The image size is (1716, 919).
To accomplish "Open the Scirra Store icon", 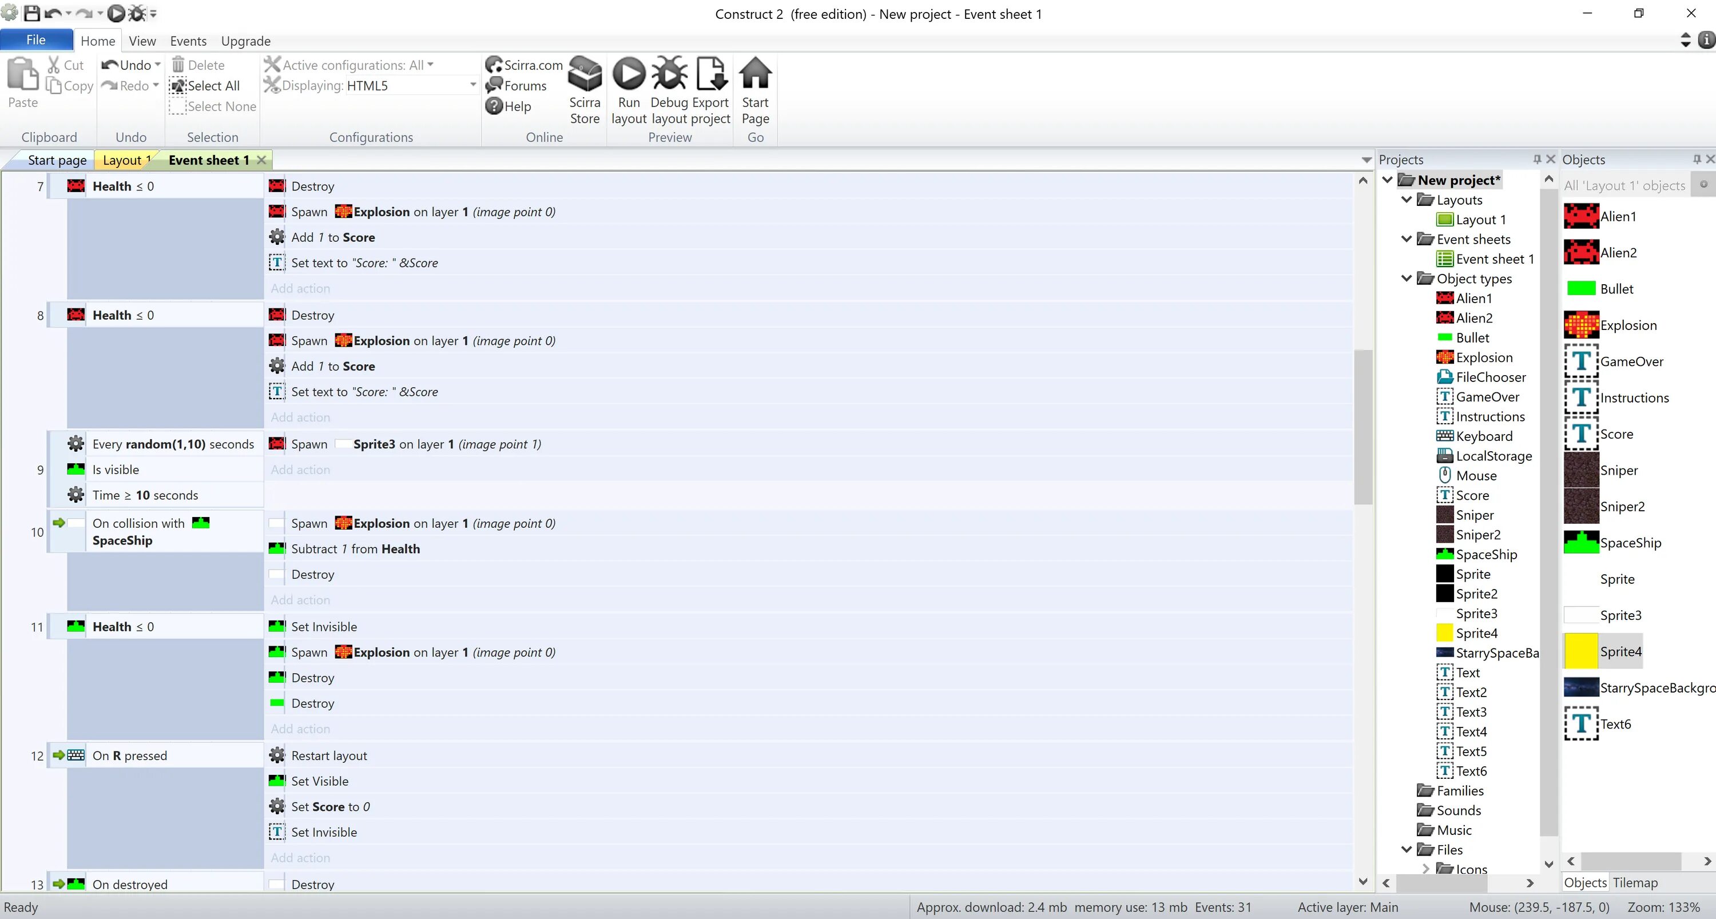I will click(x=584, y=74).
